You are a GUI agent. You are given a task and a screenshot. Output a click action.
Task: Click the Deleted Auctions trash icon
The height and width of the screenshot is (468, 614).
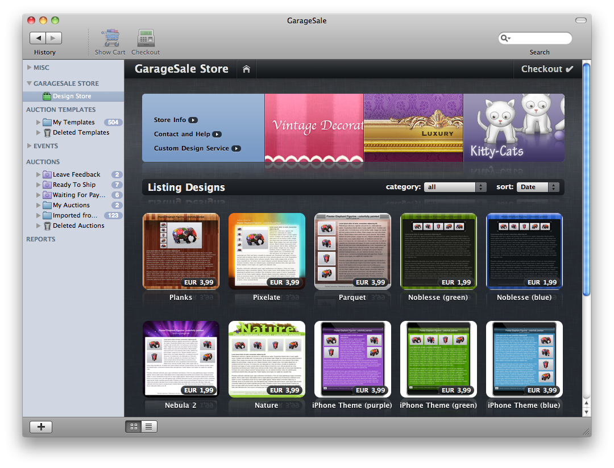tap(47, 226)
